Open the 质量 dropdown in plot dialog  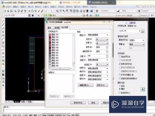click(x=137, y=44)
